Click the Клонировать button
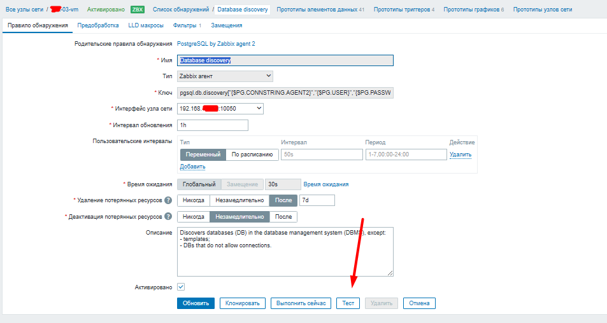 (x=243, y=303)
